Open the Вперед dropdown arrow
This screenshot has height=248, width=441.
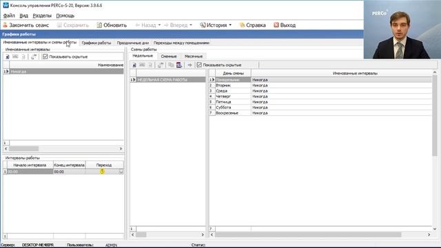tap(191, 25)
